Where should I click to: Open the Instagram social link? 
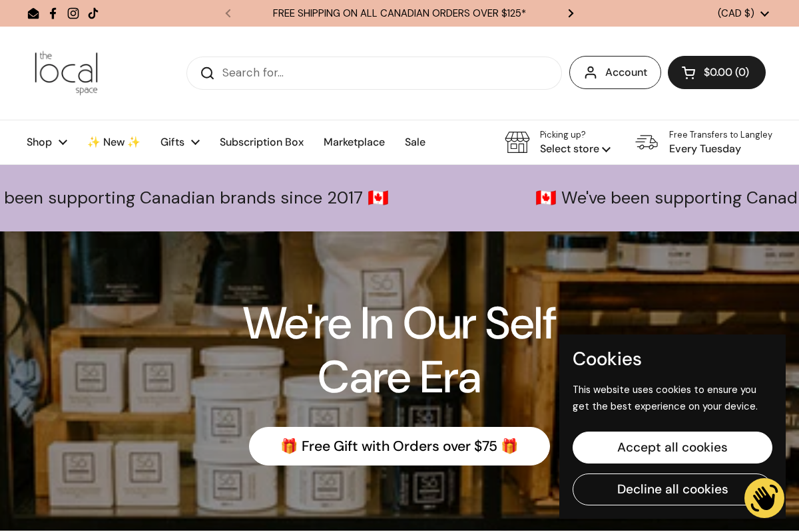73,13
